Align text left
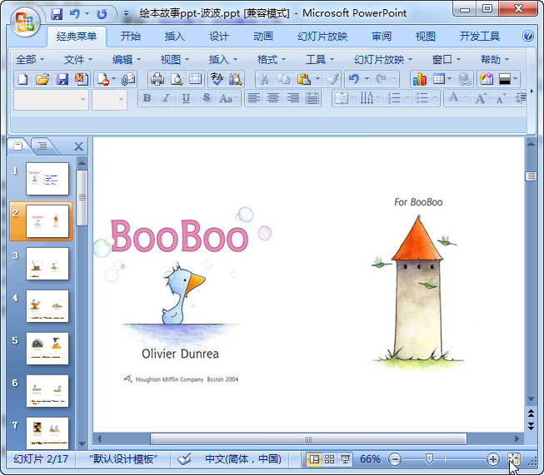This screenshot has width=544, height=475. (254, 98)
